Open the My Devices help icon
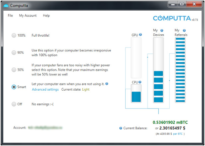Viewport: 205px width, 146px height. pyautogui.click(x=162, y=31)
